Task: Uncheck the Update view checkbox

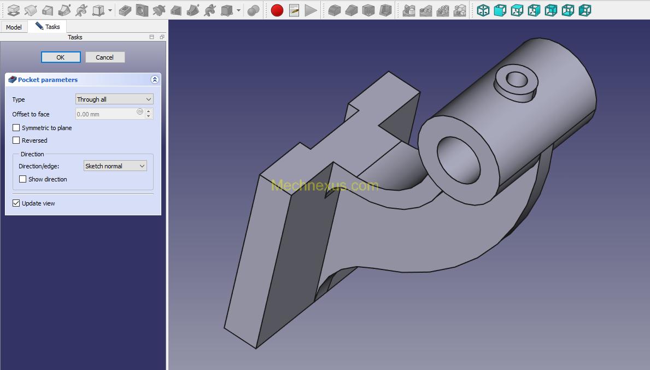Action: (16, 203)
